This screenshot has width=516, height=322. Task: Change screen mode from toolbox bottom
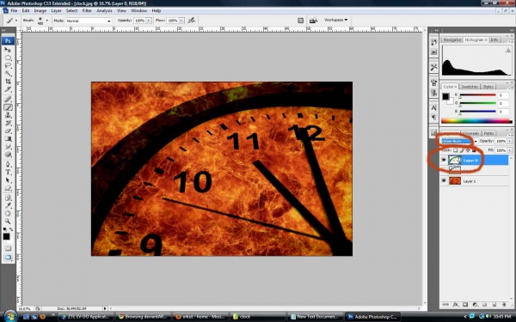click(x=8, y=258)
